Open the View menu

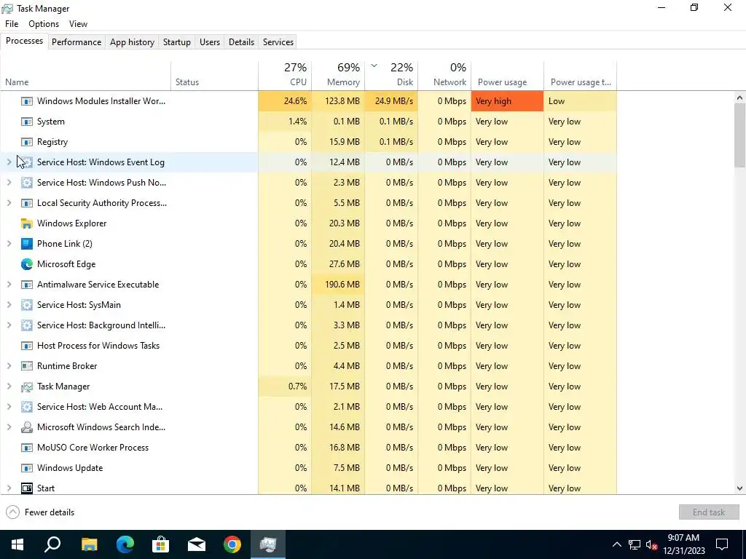pos(78,24)
